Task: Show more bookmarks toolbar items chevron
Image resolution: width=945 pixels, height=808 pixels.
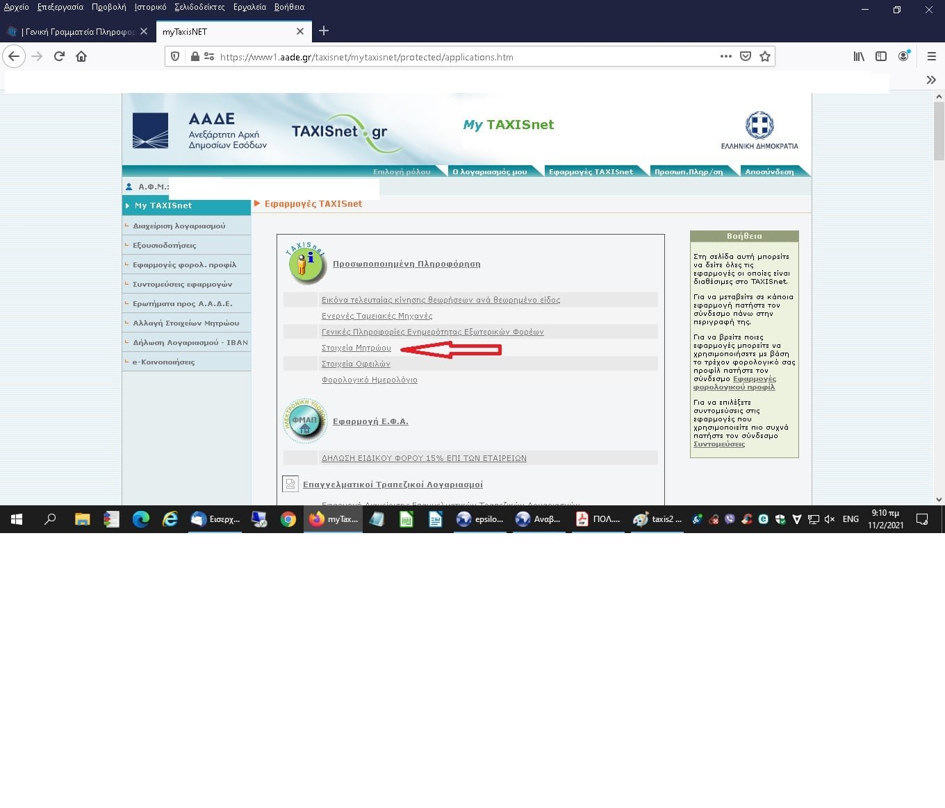Action: [931, 80]
